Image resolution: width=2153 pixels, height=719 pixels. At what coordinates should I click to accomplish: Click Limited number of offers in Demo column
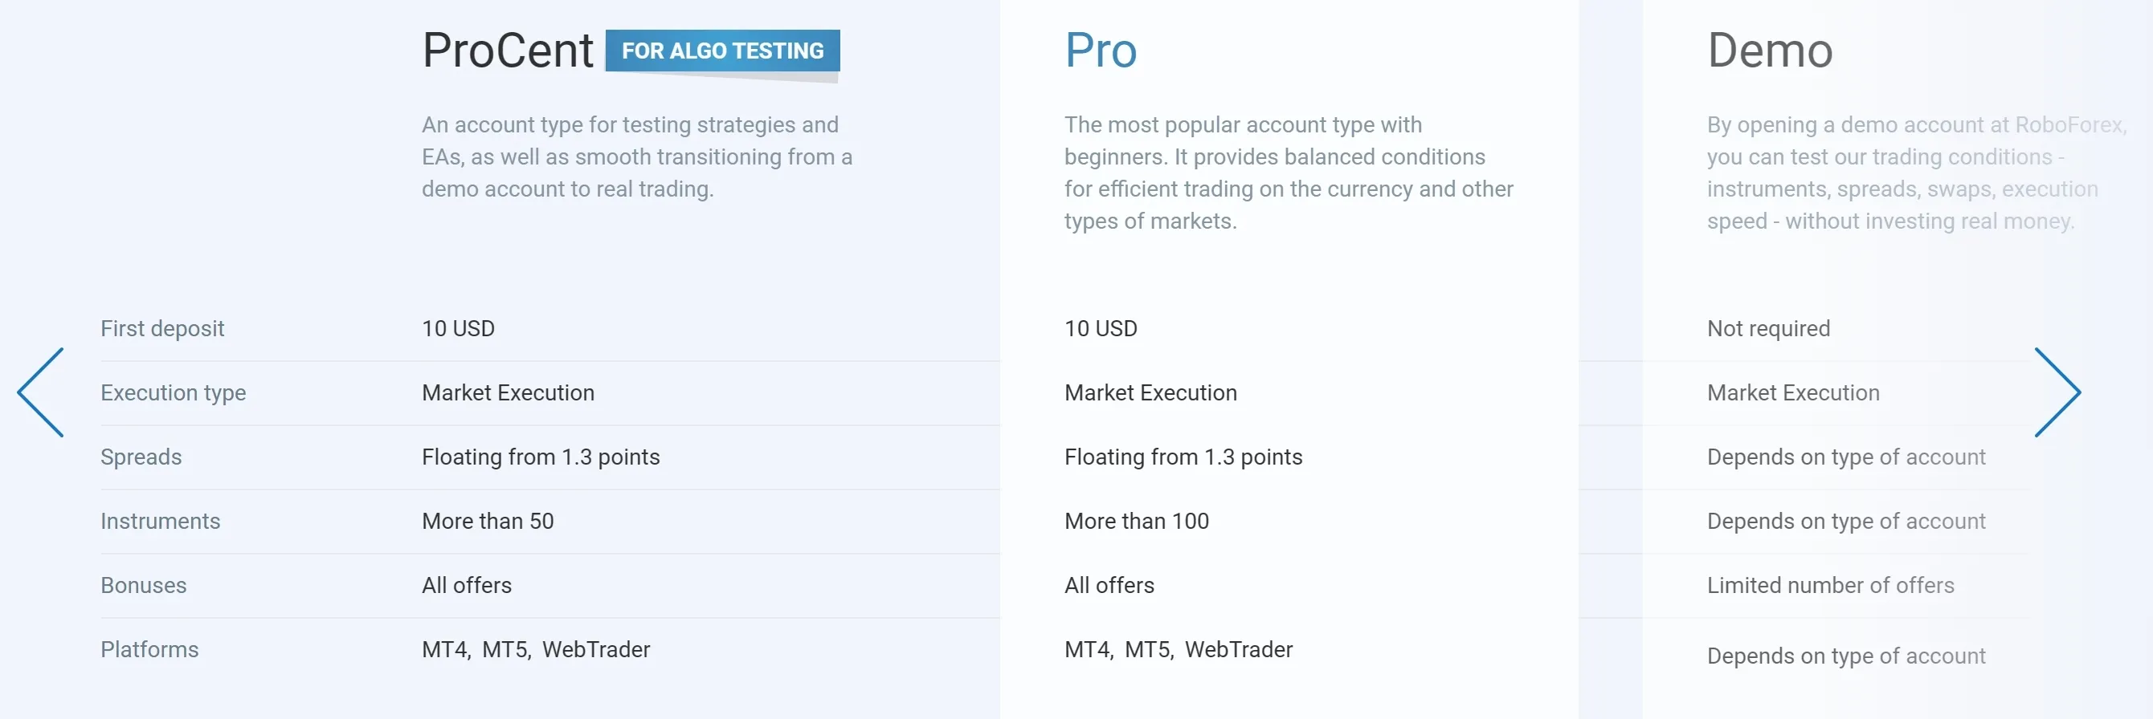(x=1831, y=585)
